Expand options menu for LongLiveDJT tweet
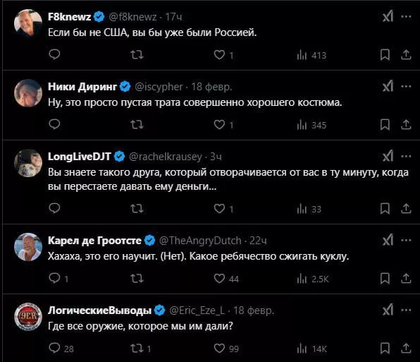Viewport: 420px width, 362px height. tap(406, 157)
